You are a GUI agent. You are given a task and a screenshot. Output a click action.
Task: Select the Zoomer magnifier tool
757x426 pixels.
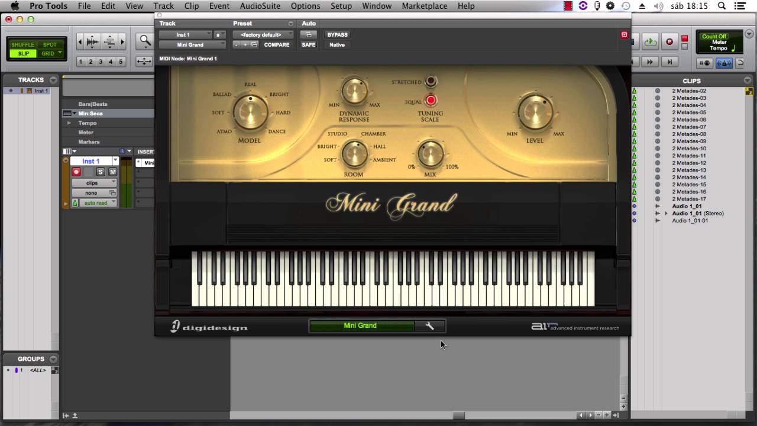145,41
